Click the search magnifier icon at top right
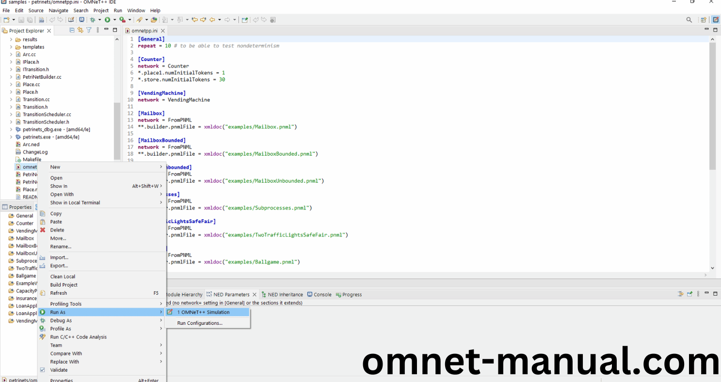 [689, 20]
